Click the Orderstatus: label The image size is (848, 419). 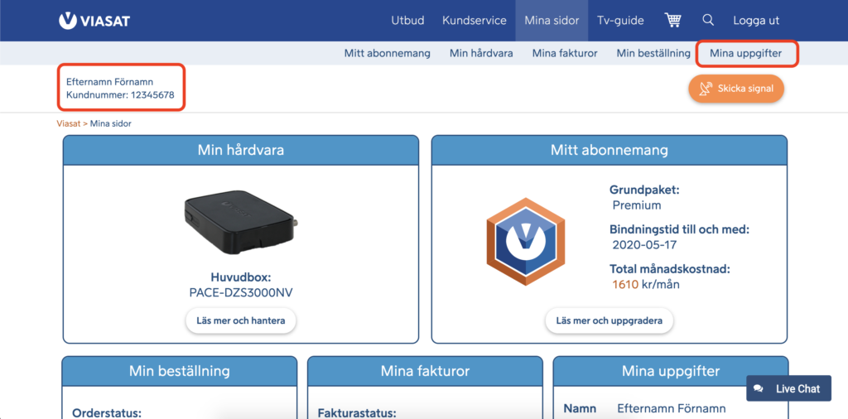[107, 413]
